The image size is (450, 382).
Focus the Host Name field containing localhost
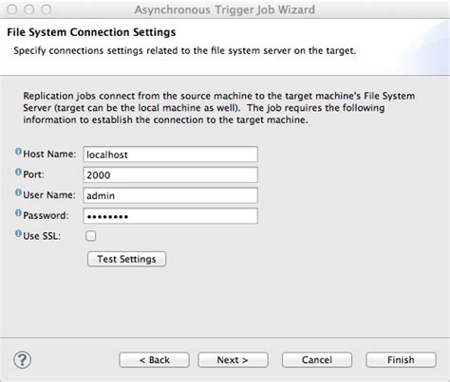pos(171,155)
